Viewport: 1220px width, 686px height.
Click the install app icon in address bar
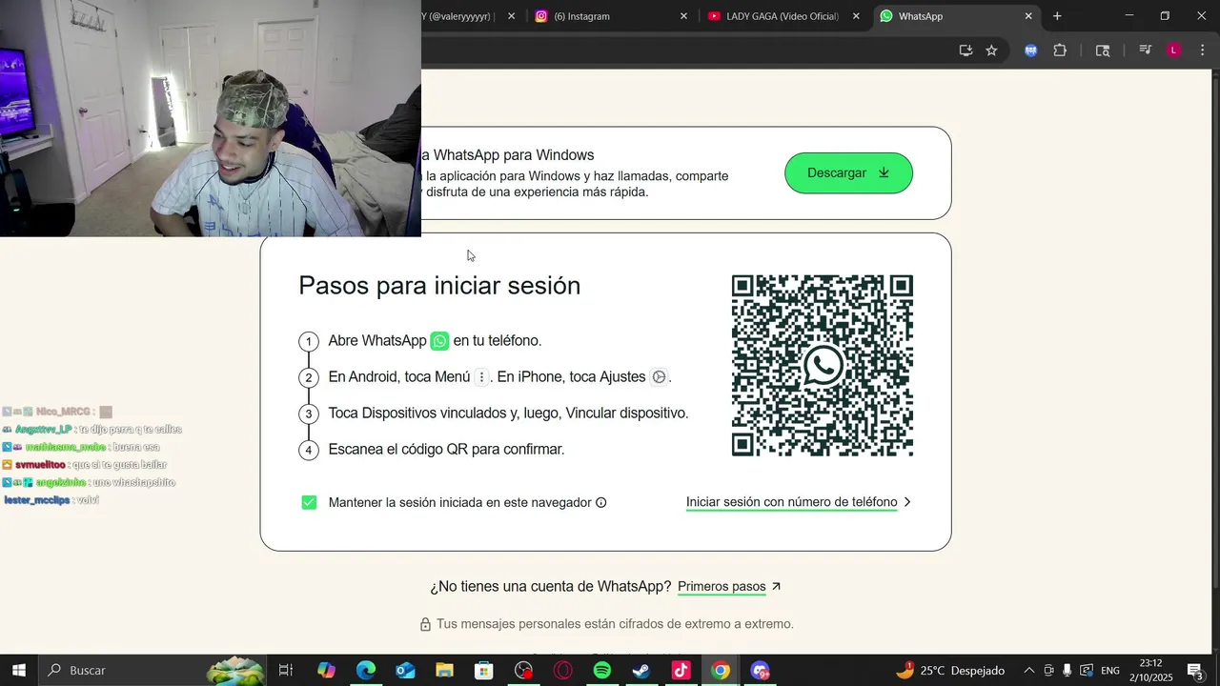pos(966,50)
